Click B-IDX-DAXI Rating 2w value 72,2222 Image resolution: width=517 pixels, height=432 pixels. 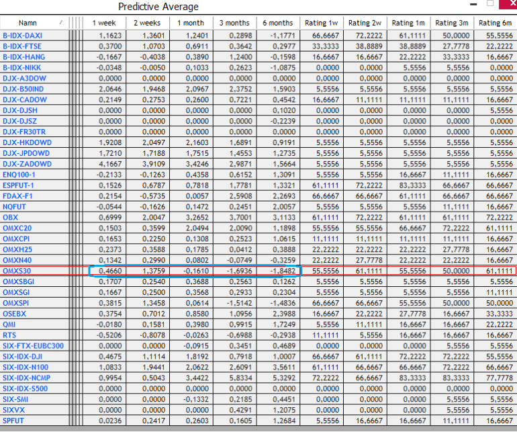point(369,36)
